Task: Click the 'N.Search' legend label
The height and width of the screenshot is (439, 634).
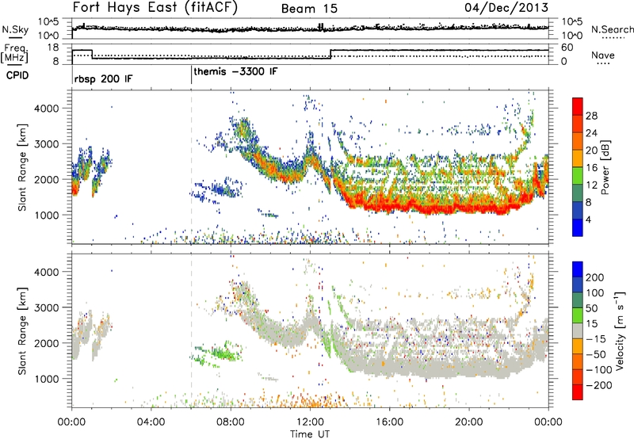Action: 612,29
